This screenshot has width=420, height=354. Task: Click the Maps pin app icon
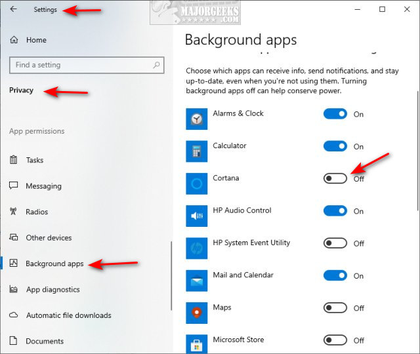tap(197, 313)
